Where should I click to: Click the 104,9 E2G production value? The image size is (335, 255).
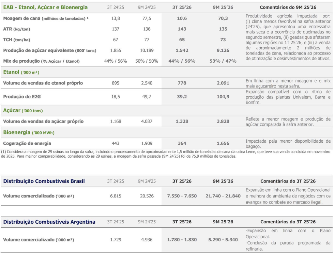[223, 97]
